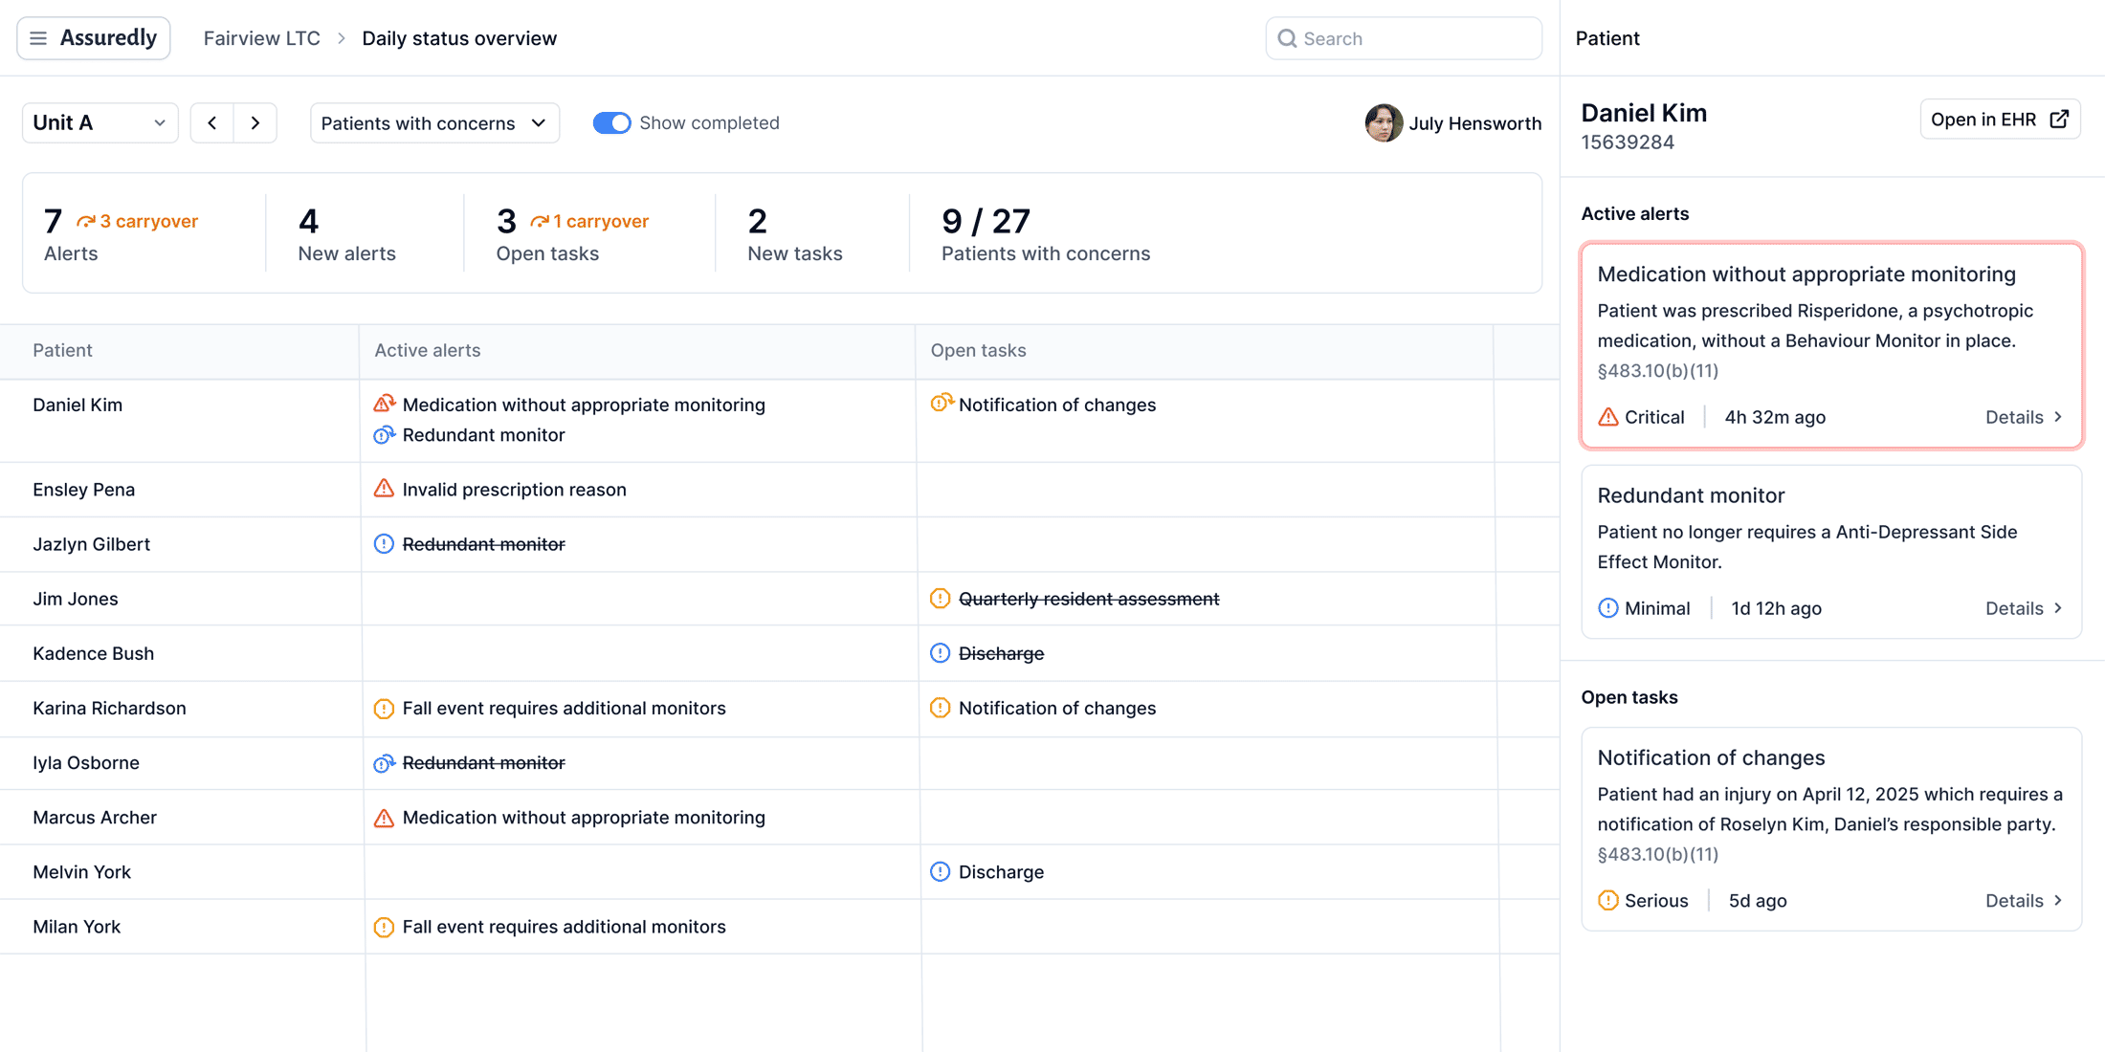Click the warning triangle beside Invalid prescription reason
Screen dimensions: 2105x1052
click(x=383, y=488)
